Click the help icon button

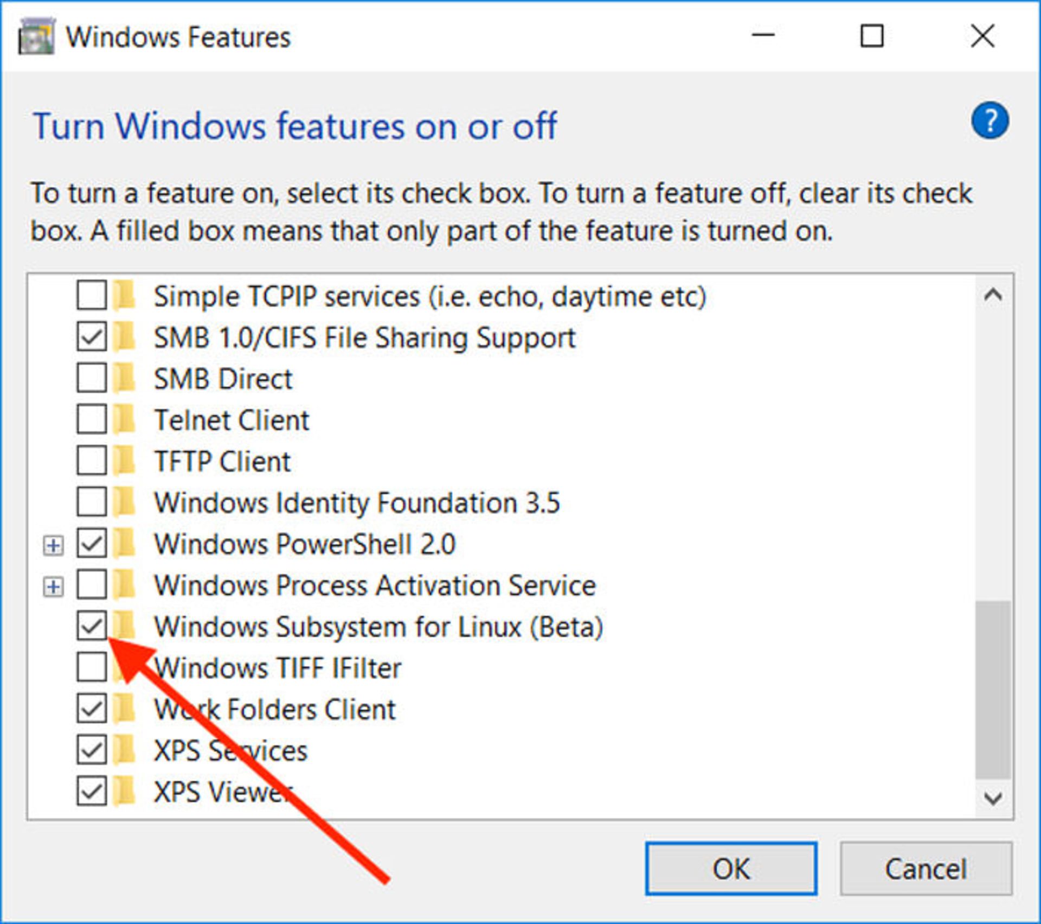coord(987,120)
